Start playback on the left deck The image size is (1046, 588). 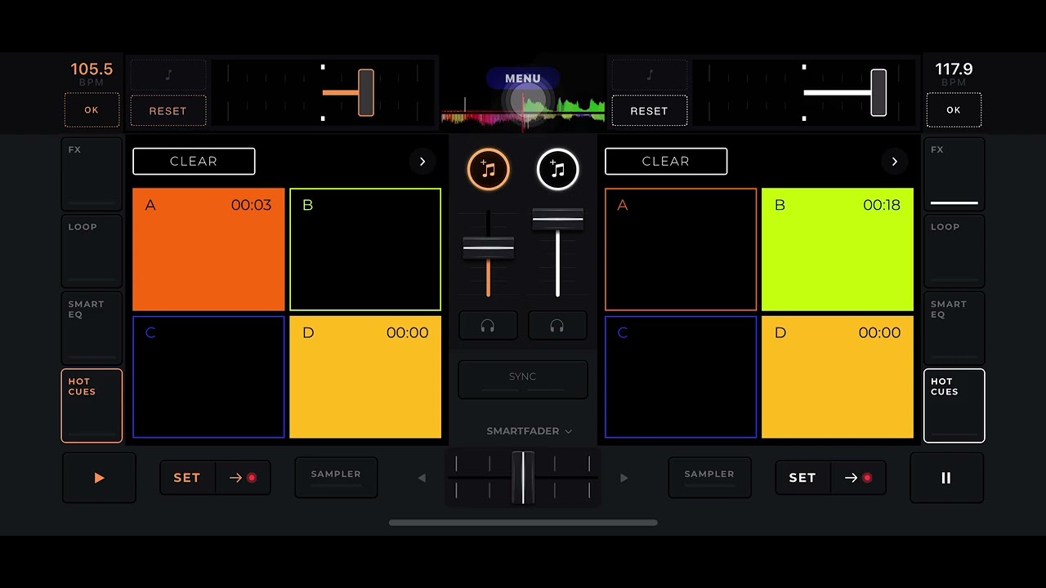pos(99,478)
